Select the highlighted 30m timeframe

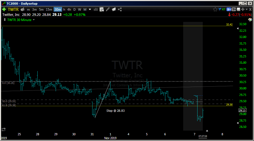coord(58,10)
